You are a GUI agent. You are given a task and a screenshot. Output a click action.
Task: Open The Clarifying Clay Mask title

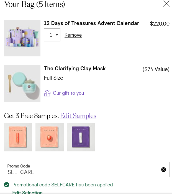75,69
